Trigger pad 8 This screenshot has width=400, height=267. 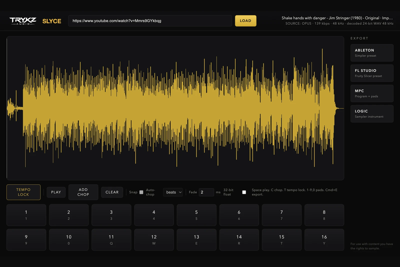click(x=324, y=215)
